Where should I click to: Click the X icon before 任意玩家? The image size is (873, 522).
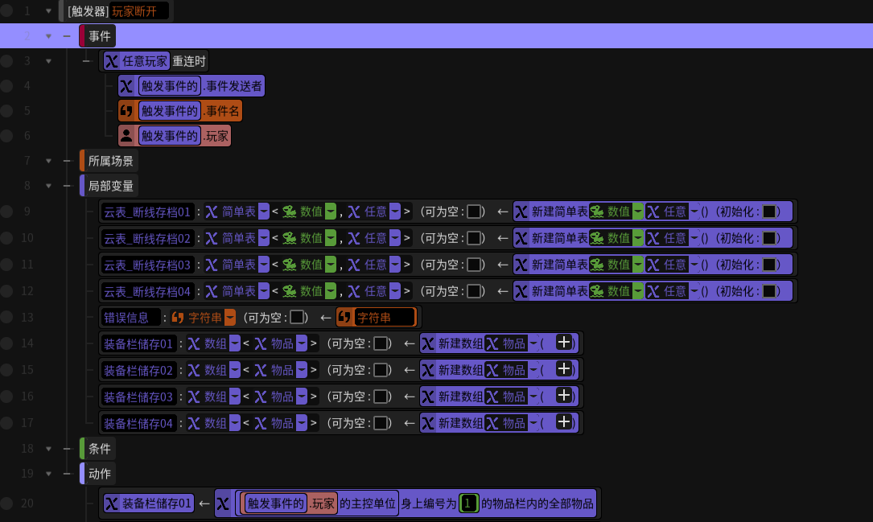(111, 61)
